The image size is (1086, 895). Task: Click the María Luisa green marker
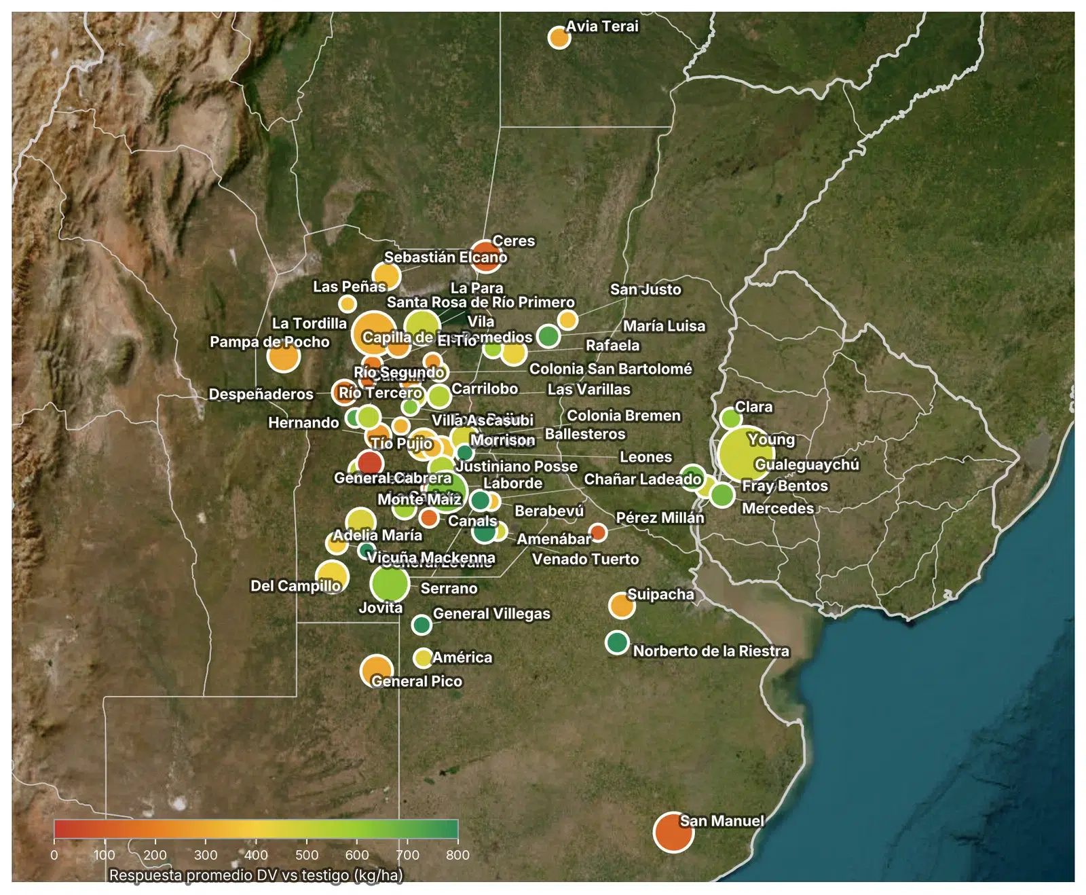(x=548, y=335)
